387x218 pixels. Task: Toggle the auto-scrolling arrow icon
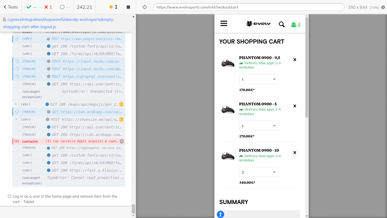(116, 7)
